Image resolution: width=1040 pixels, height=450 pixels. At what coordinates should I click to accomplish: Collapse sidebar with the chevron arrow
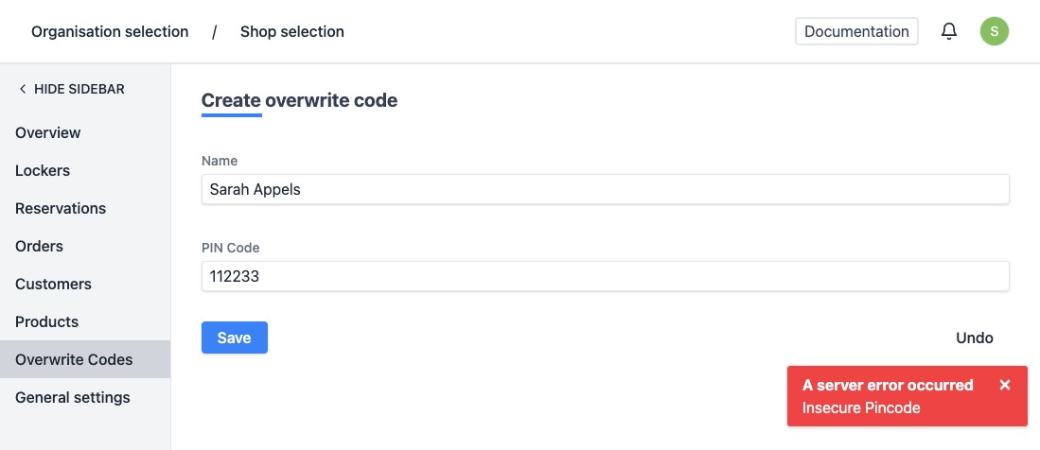tap(23, 89)
